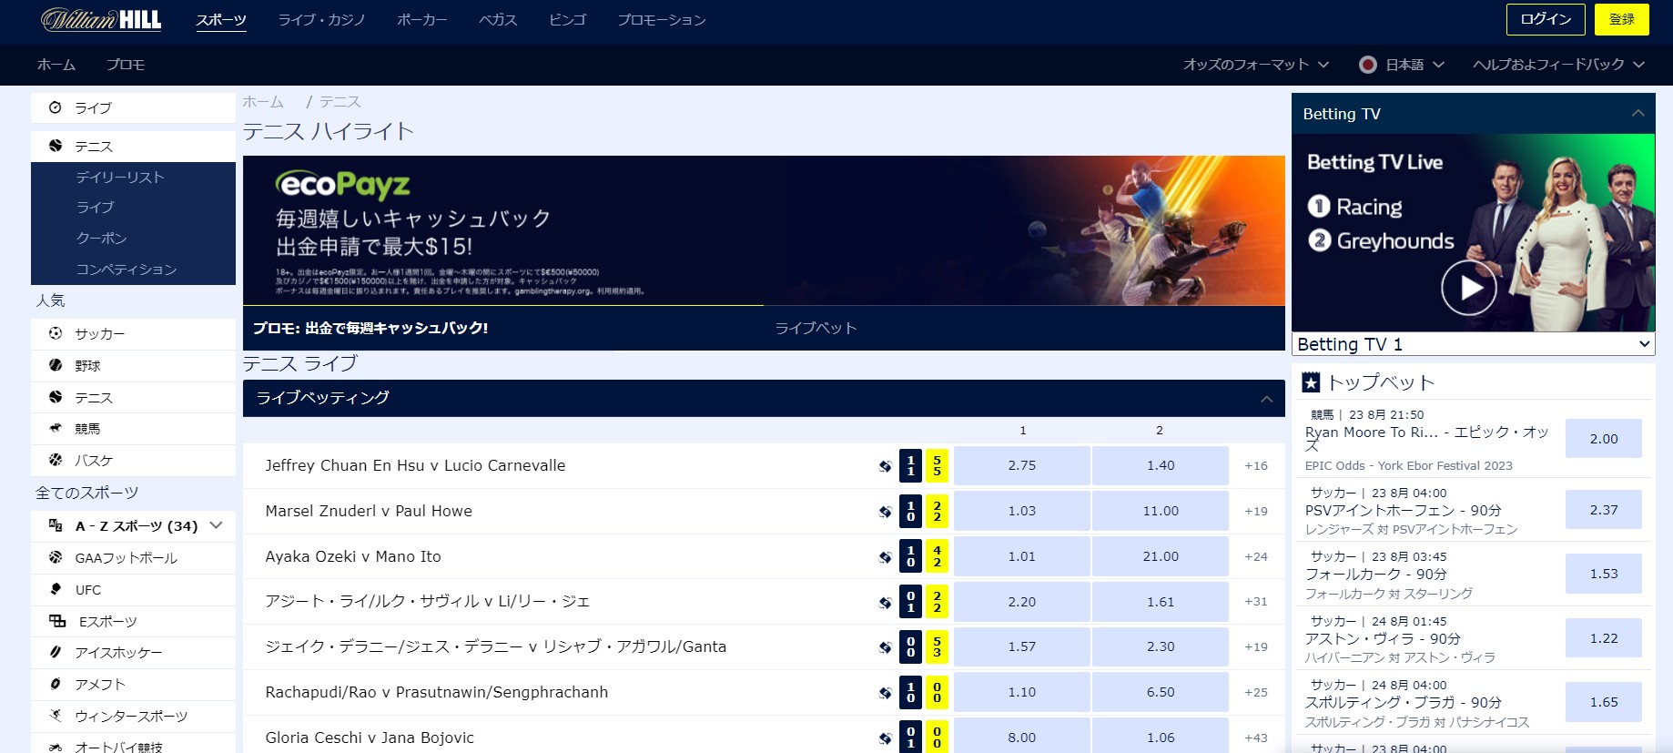1673x753 pixels.
Task: Click the UFC glove icon
Action: coord(56,589)
